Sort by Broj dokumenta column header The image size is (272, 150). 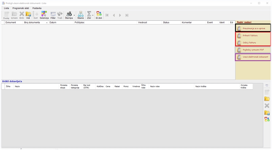click(x=32, y=23)
